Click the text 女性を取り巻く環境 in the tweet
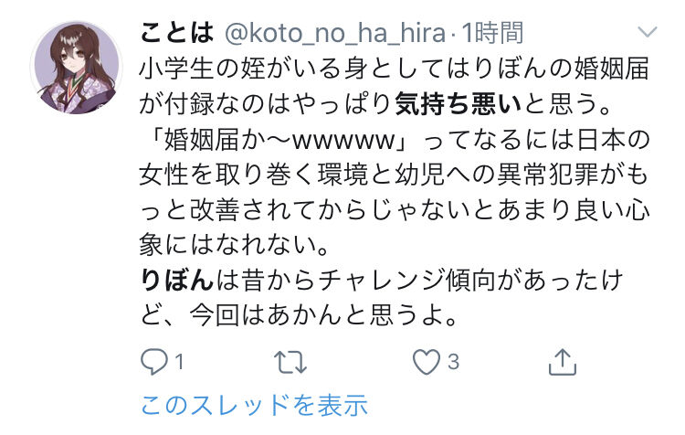 click(253, 175)
